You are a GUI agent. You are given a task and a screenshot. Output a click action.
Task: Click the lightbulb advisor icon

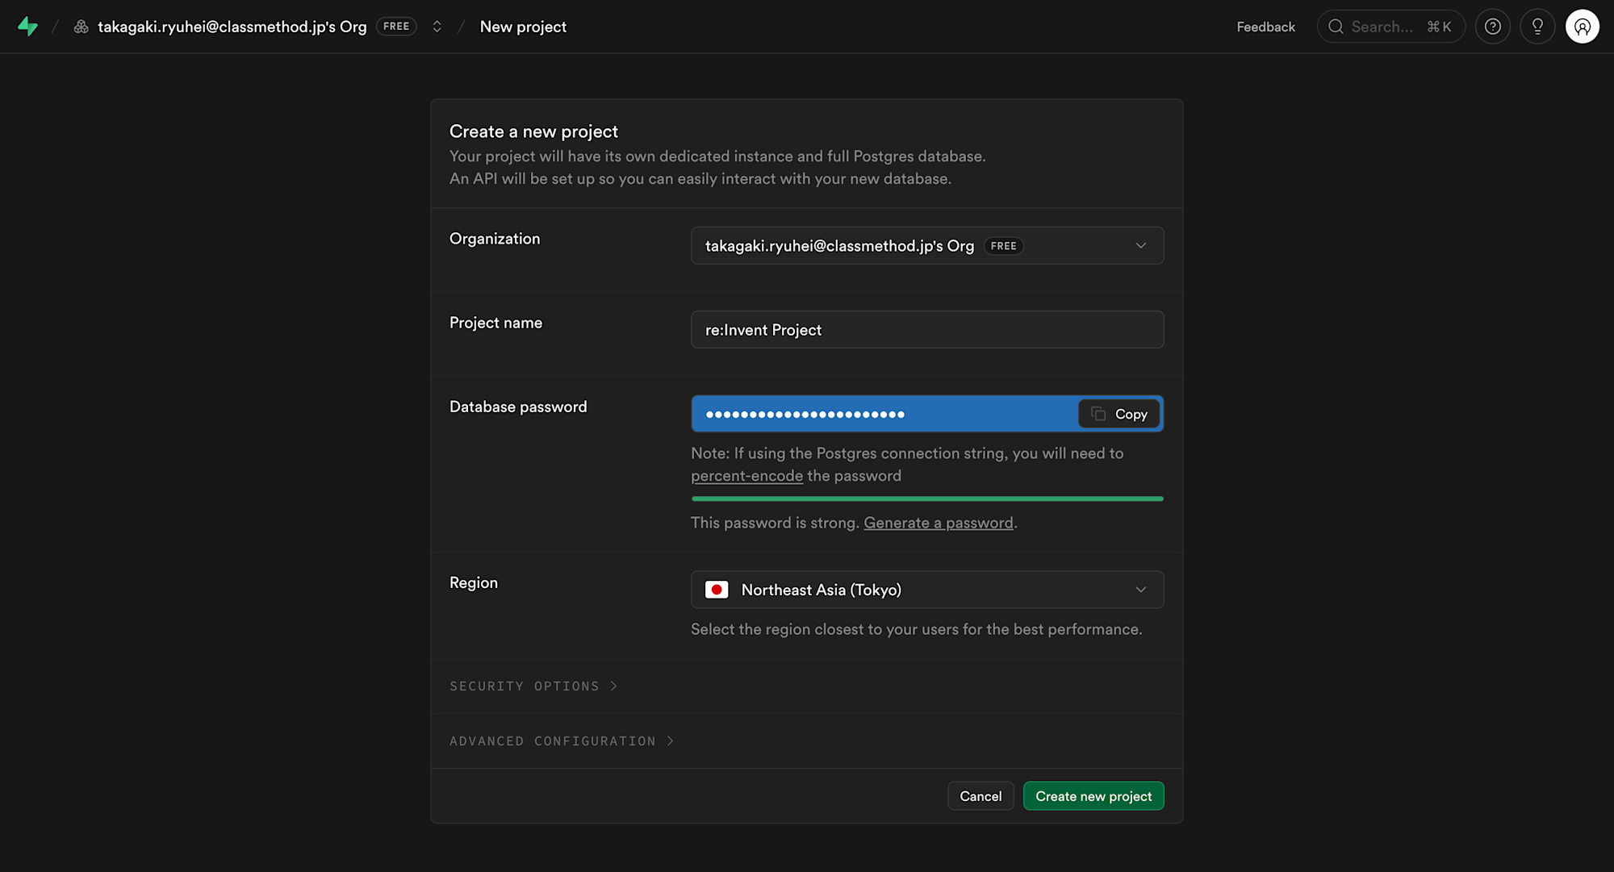coord(1537,27)
